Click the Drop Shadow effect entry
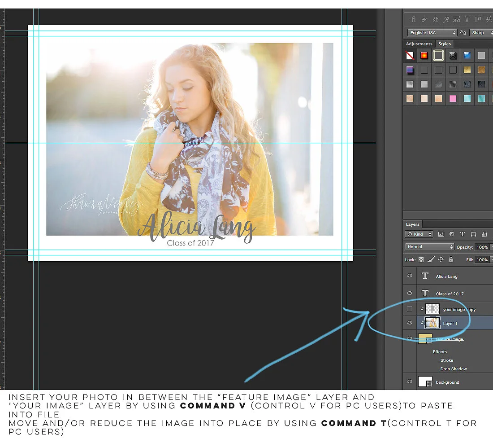The width and height of the screenshot is (493, 443). click(x=453, y=368)
